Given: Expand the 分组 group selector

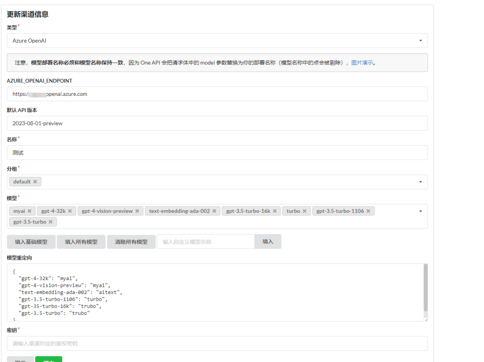Looking at the screenshot, I should (x=420, y=181).
